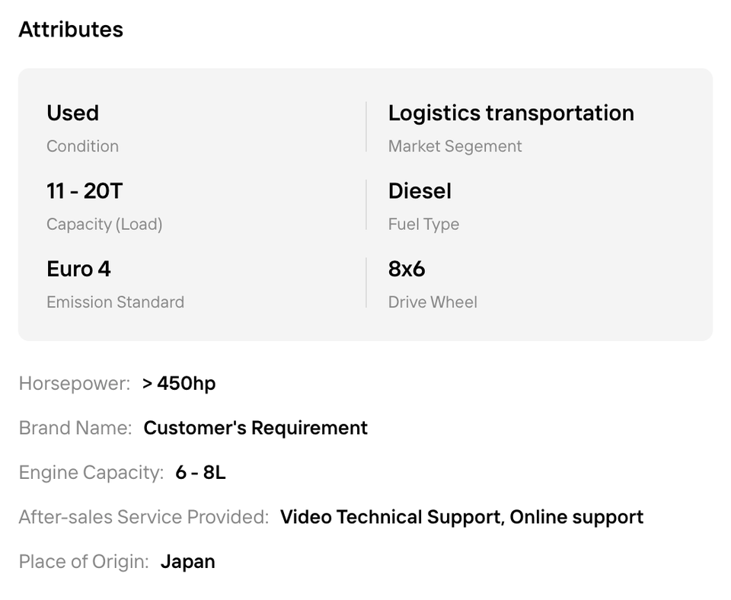Click Customer's Requirement brand name value
The image size is (731, 600).
click(256, 428)
